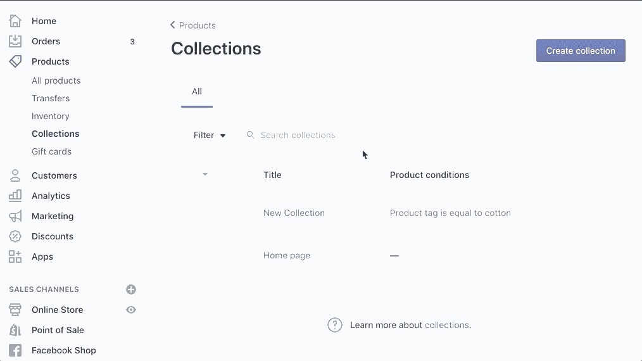
Task: Click the Facebook Shop logo icon
Action: coord(15,350)
